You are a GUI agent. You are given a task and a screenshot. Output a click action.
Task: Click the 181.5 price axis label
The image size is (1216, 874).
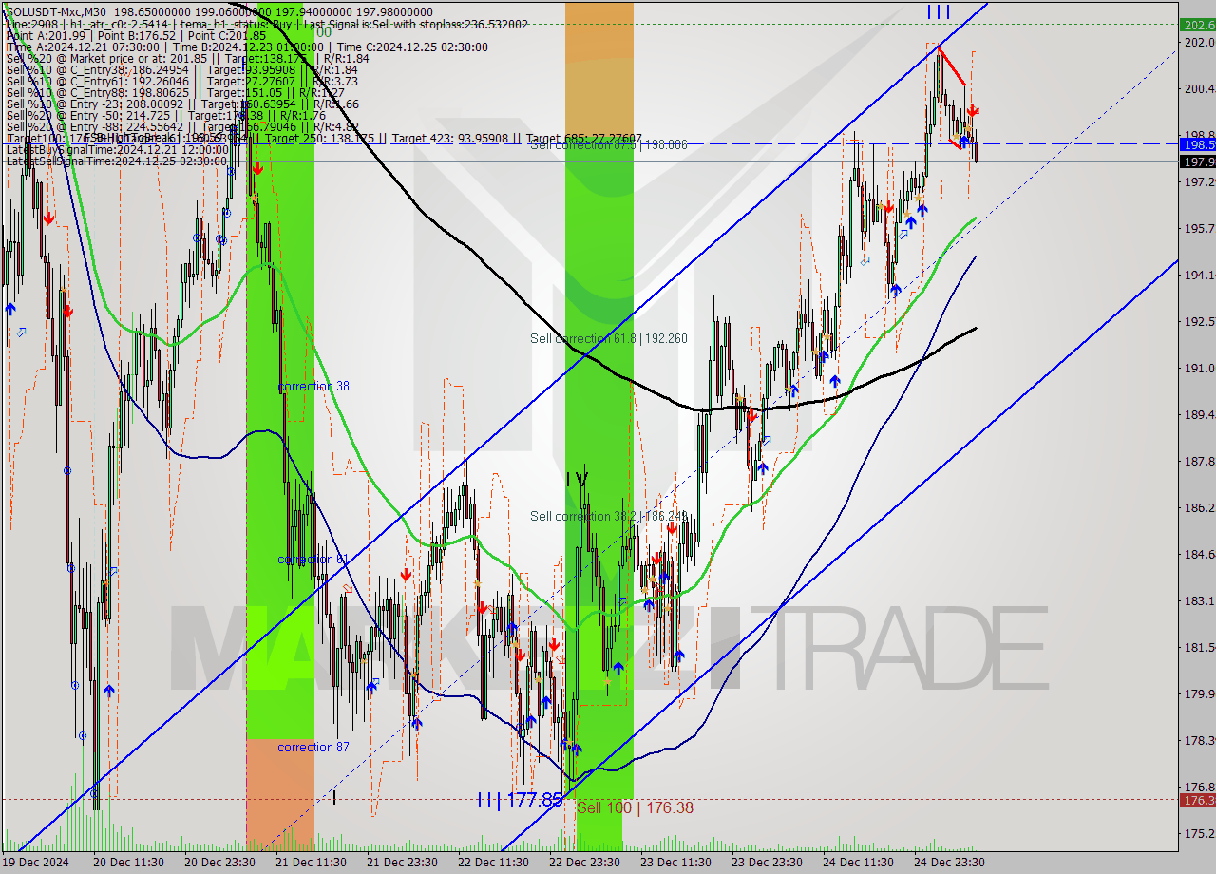click(x=1199, y=647)
